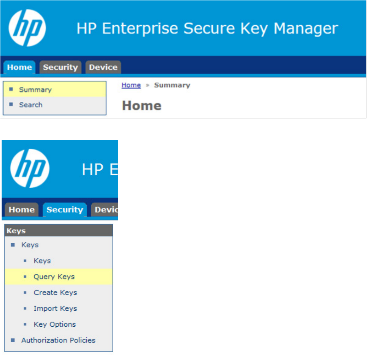367x356 pixels.
Task: Open Search in the Home sidebar
Action: tap(55, 105)
